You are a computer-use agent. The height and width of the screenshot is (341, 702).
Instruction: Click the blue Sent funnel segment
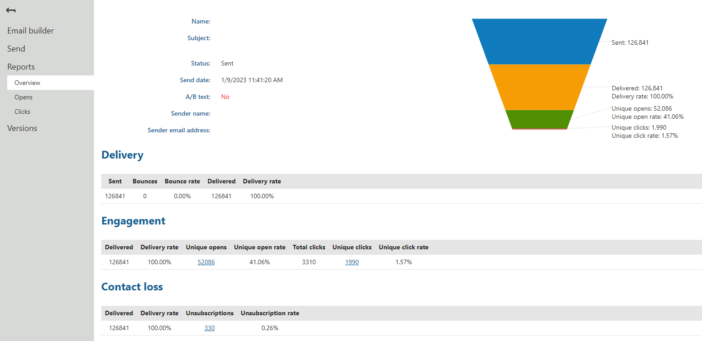(539, 42)
